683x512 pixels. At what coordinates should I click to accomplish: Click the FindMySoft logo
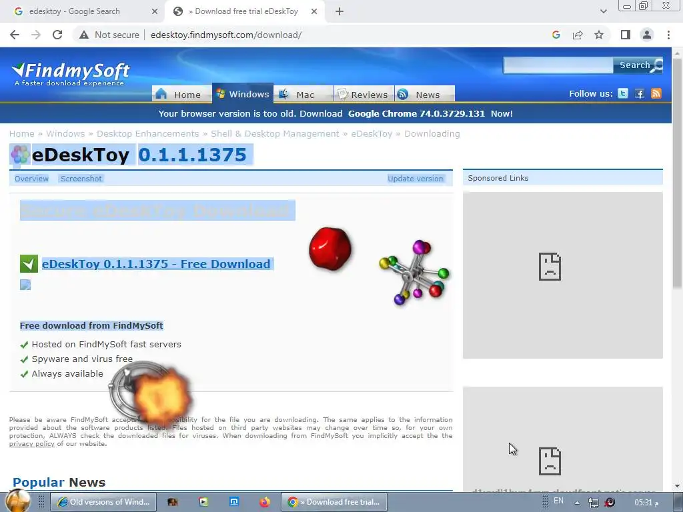[71, 73]
